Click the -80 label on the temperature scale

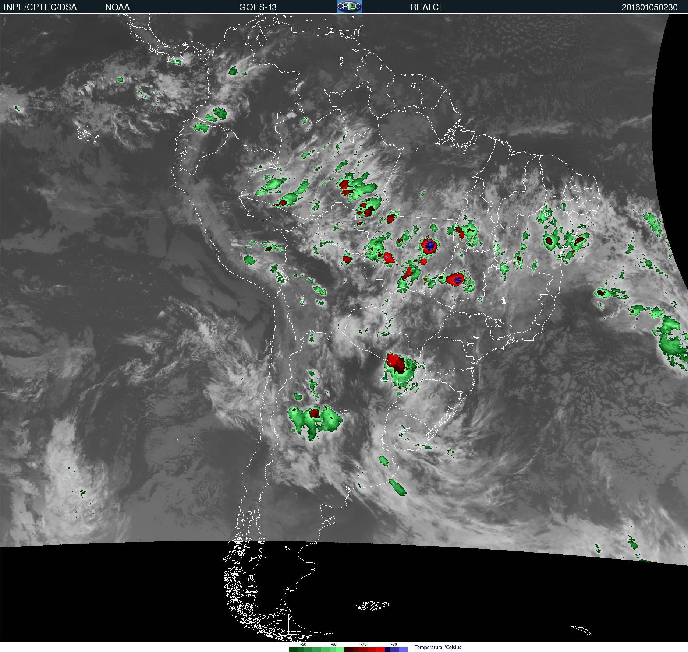394,645
